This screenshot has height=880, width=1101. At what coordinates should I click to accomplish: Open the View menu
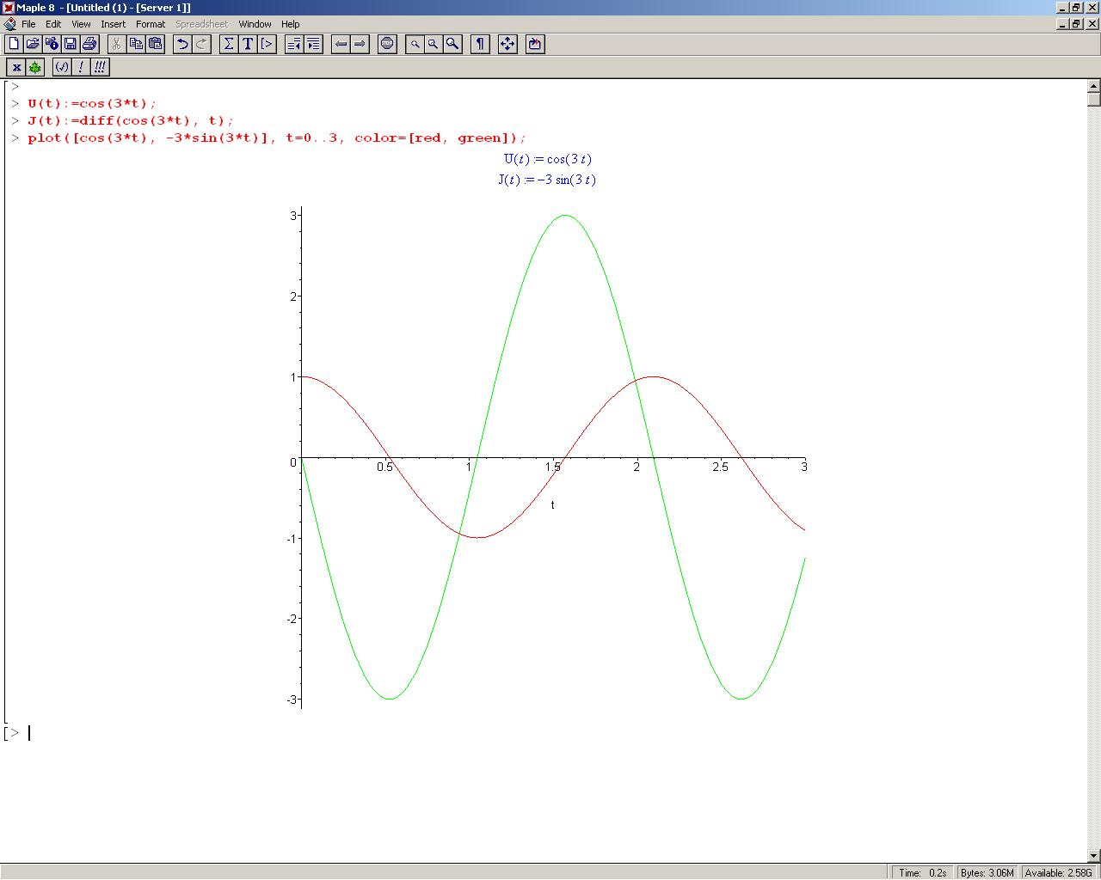(x=81, y=24)
